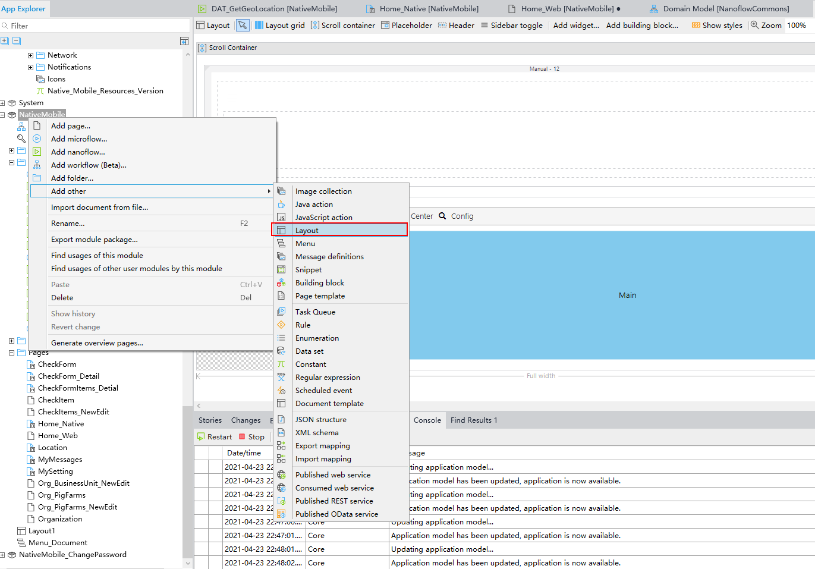Click the collapse-all icon in App Explorer

pyautogui.click(x=16, y=40)
